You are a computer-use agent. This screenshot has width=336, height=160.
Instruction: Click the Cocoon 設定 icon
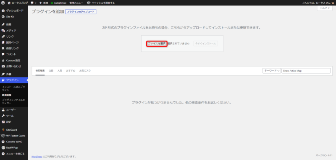tap(3, 60)
